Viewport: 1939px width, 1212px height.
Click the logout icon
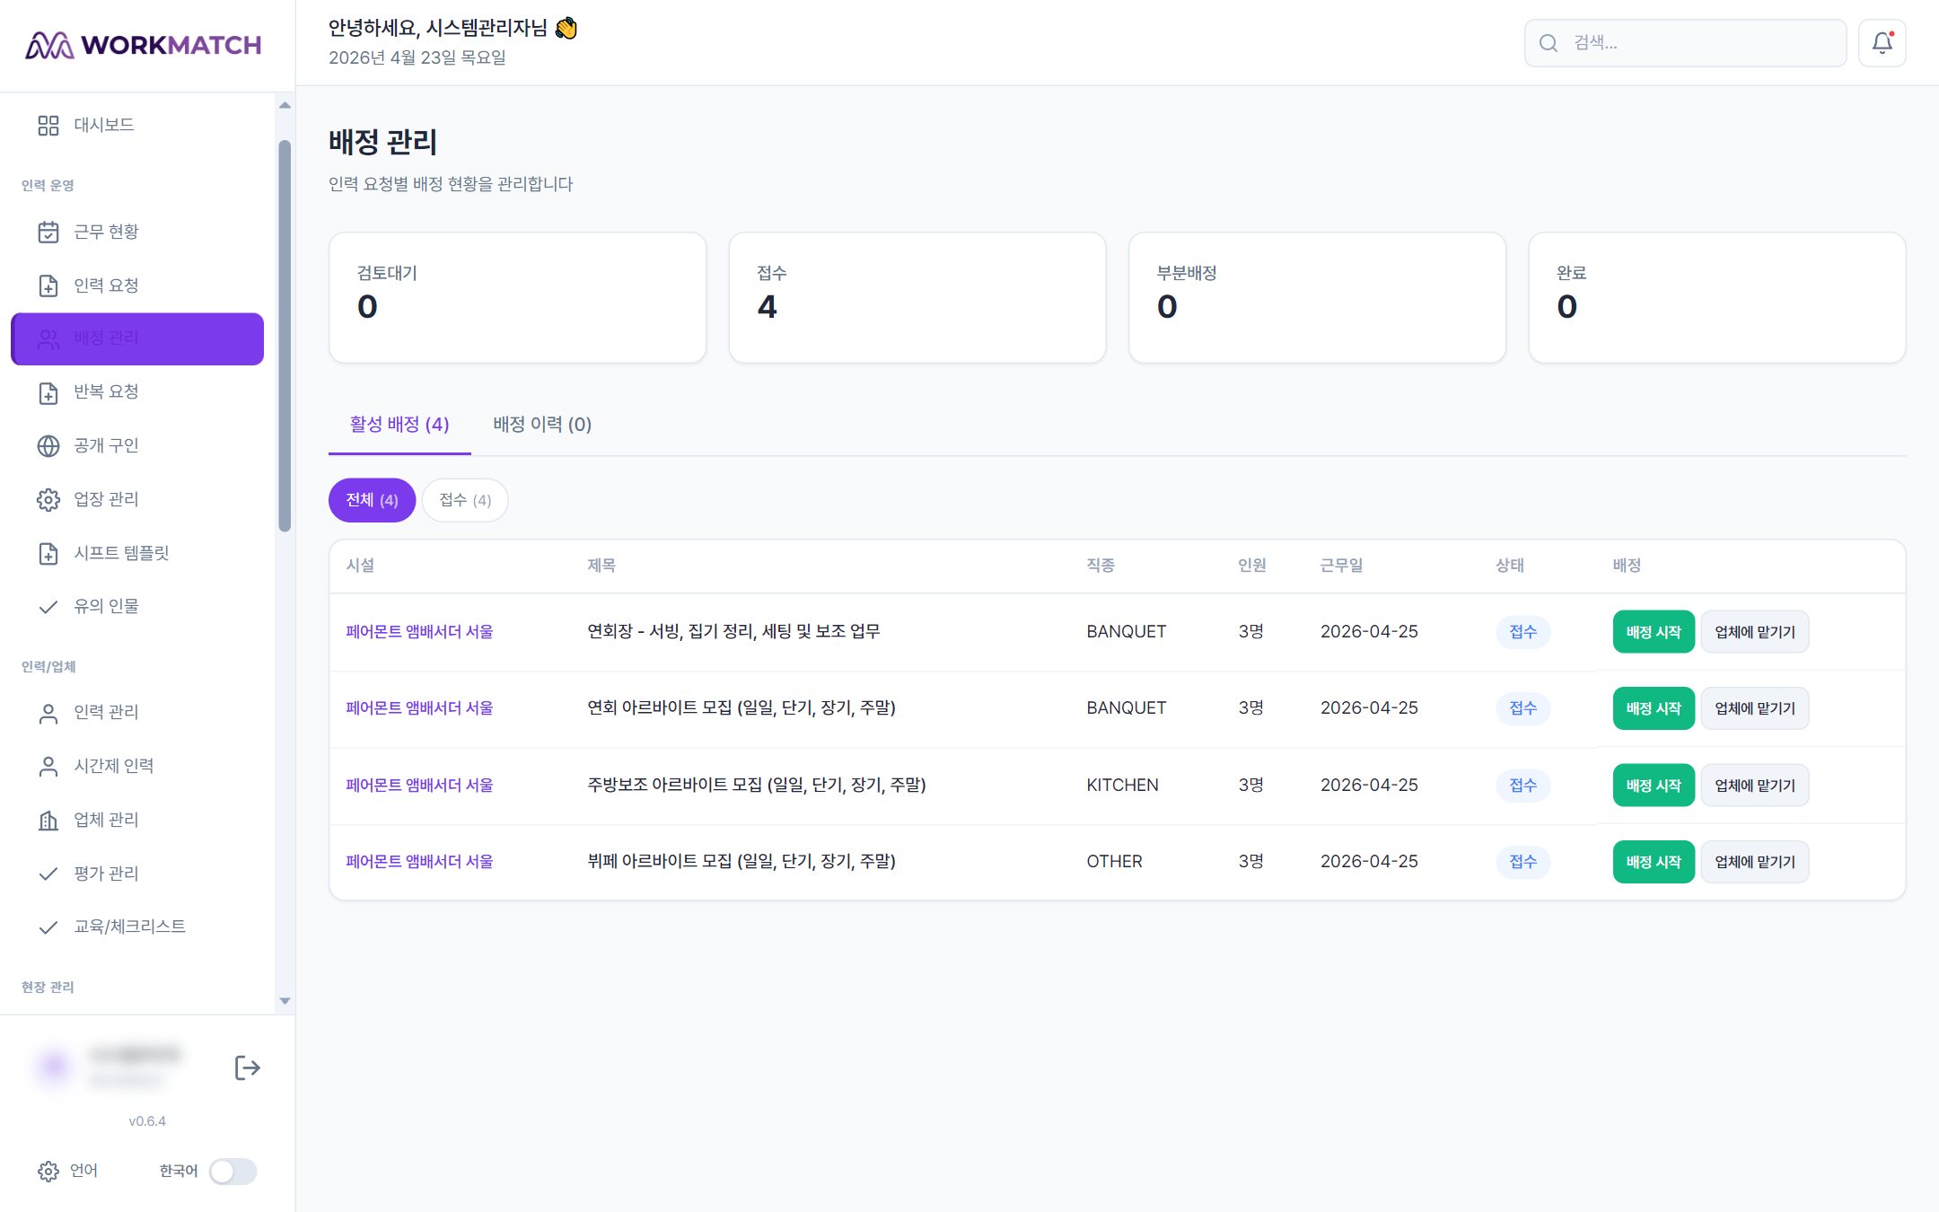pos(248,1067)
